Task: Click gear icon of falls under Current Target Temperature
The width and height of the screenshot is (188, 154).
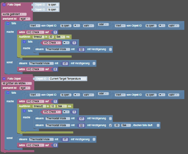Action: (x=8, y=93)
